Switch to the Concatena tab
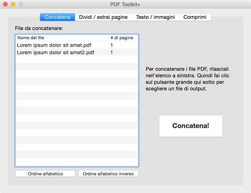 pos(58,17)
